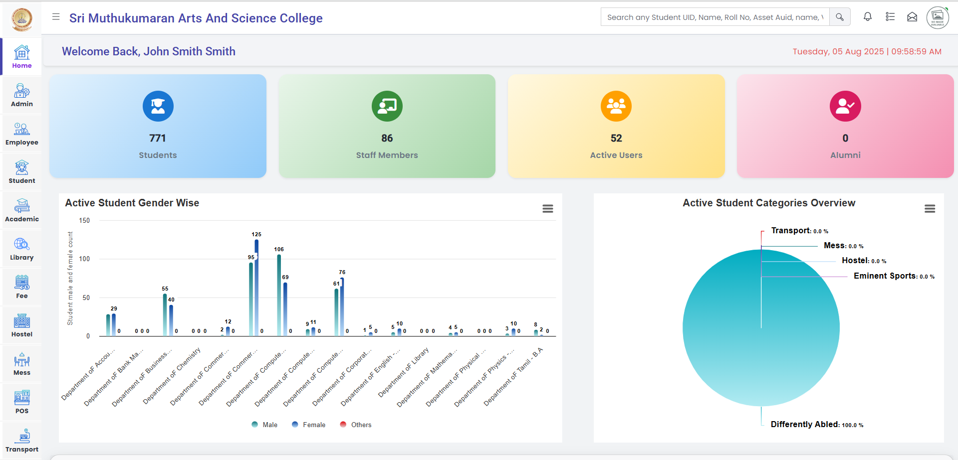
Task: Open the notifications bell icon
Action: 868,17
